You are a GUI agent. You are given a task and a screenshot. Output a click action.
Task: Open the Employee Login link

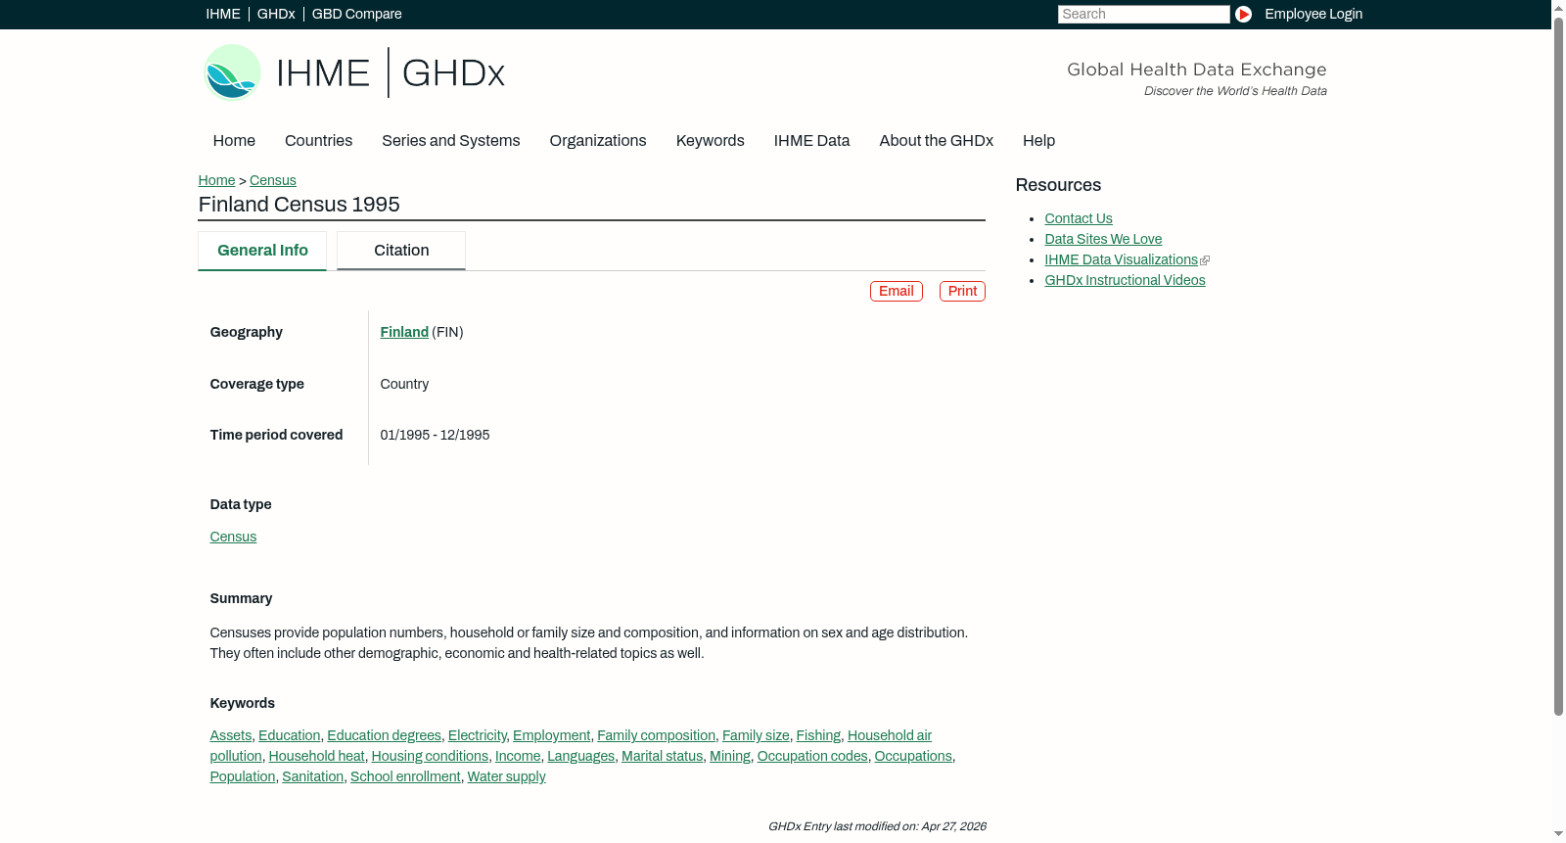[1313, 14]
